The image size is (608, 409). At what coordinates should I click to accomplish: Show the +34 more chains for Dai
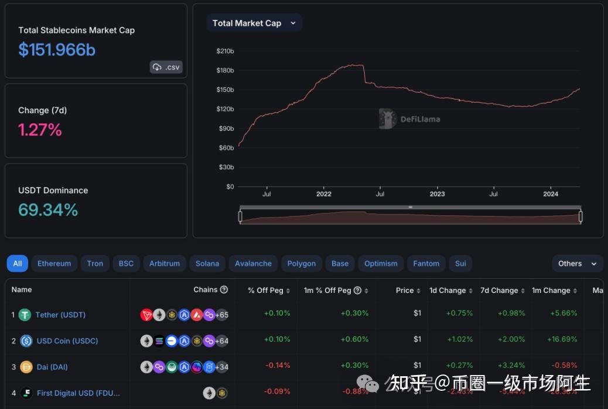pos(222,367)
